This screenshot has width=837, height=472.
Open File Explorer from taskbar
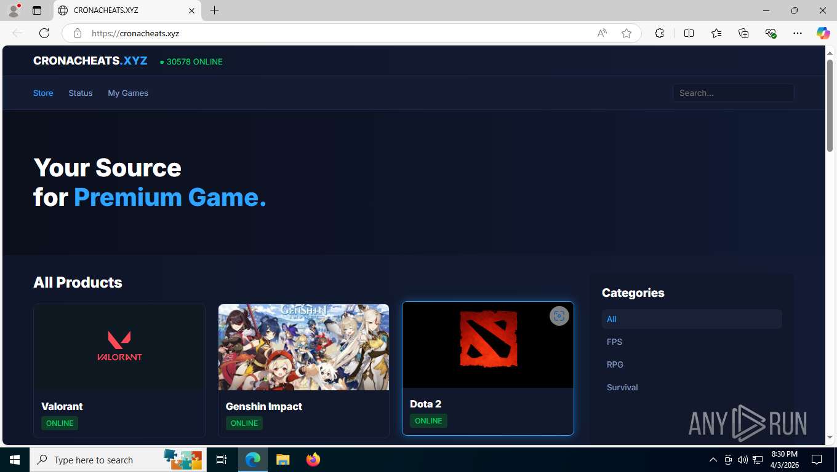click(282, 460)
